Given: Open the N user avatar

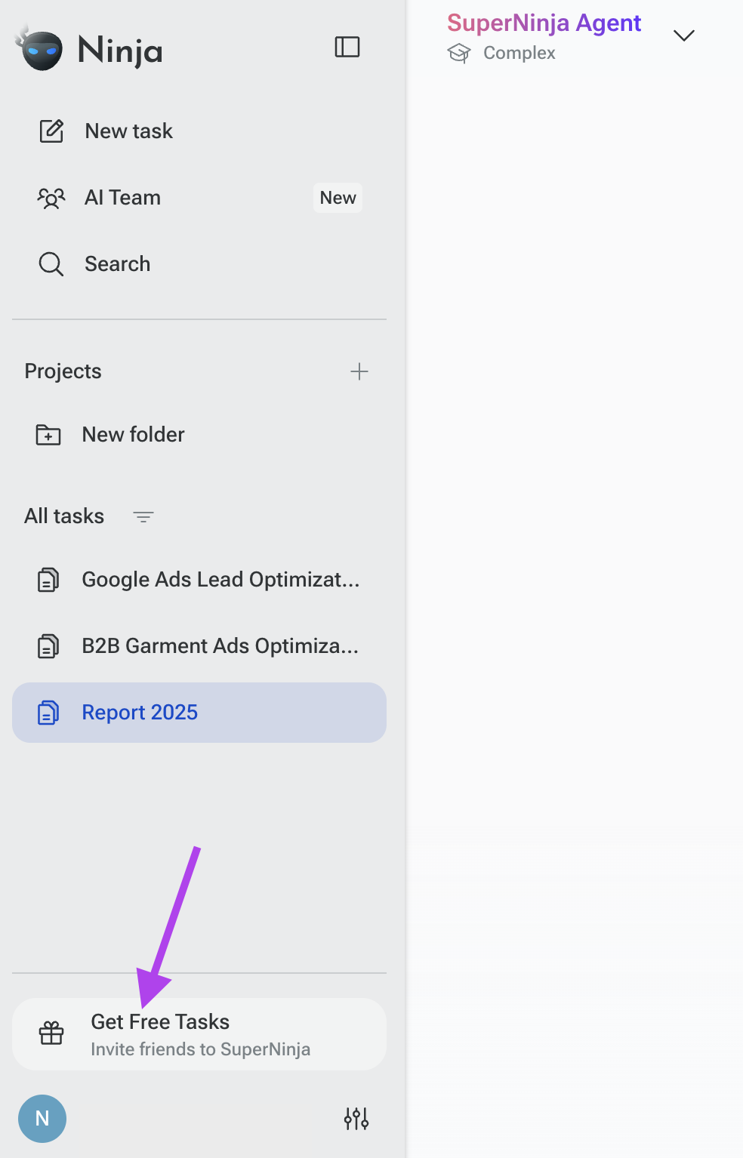Looking at the screenshot, I should tap(42, 1119).
